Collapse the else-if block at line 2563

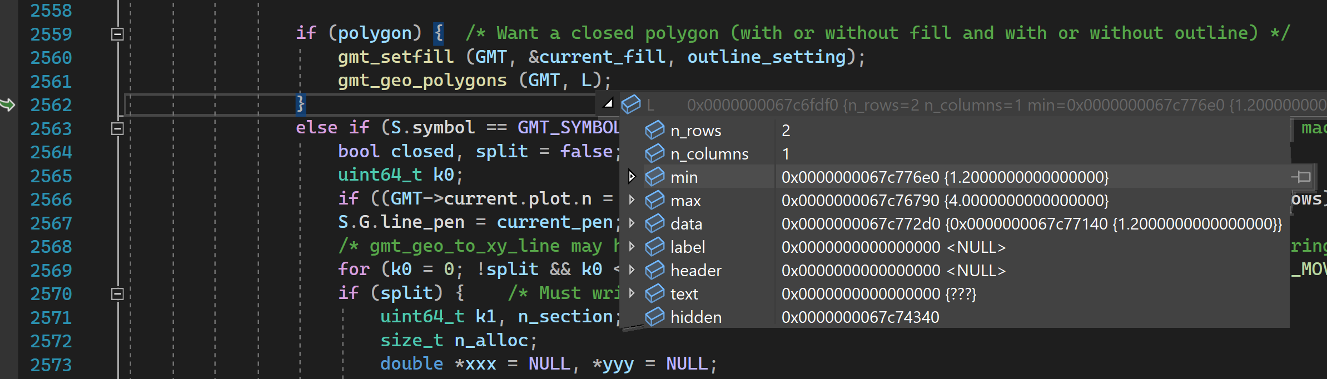(117, 128)
